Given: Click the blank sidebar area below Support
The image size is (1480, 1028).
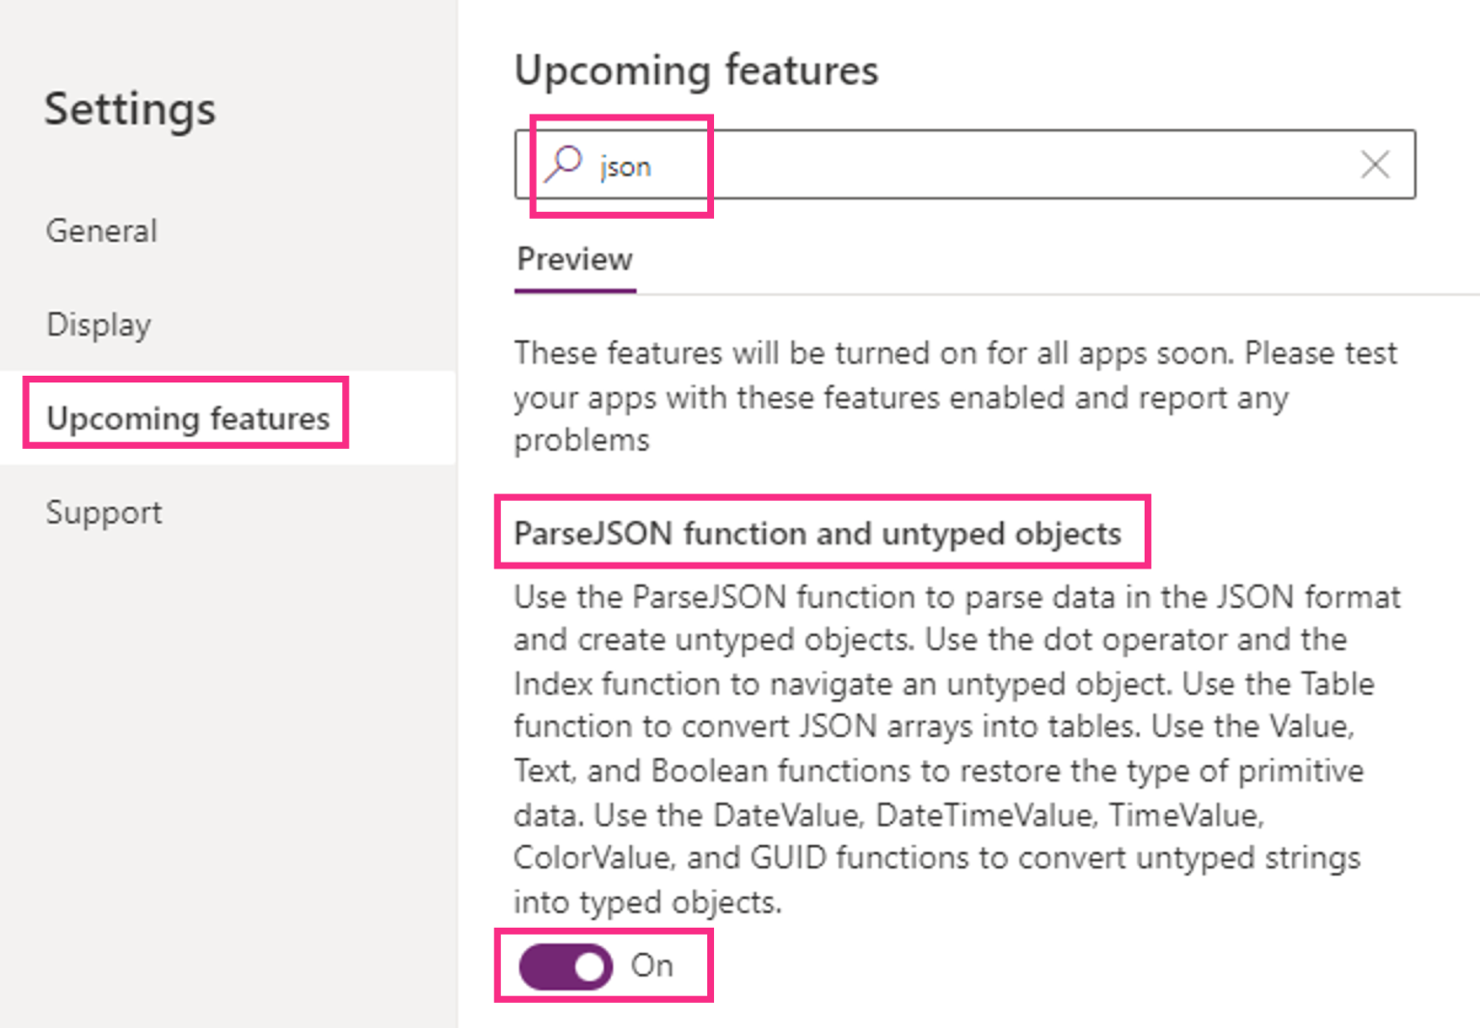Looking at the screenshot, I should (227, 771).
